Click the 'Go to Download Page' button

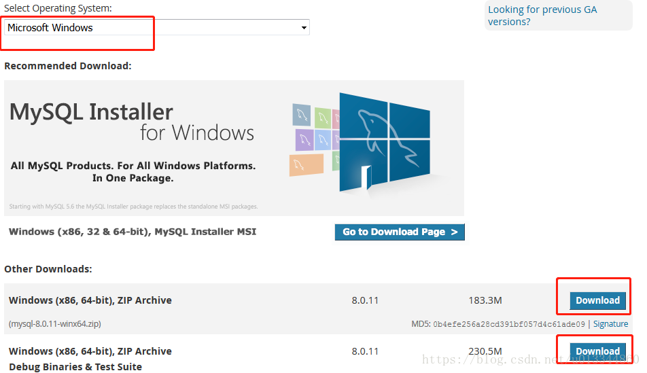(x=400, y=232)
